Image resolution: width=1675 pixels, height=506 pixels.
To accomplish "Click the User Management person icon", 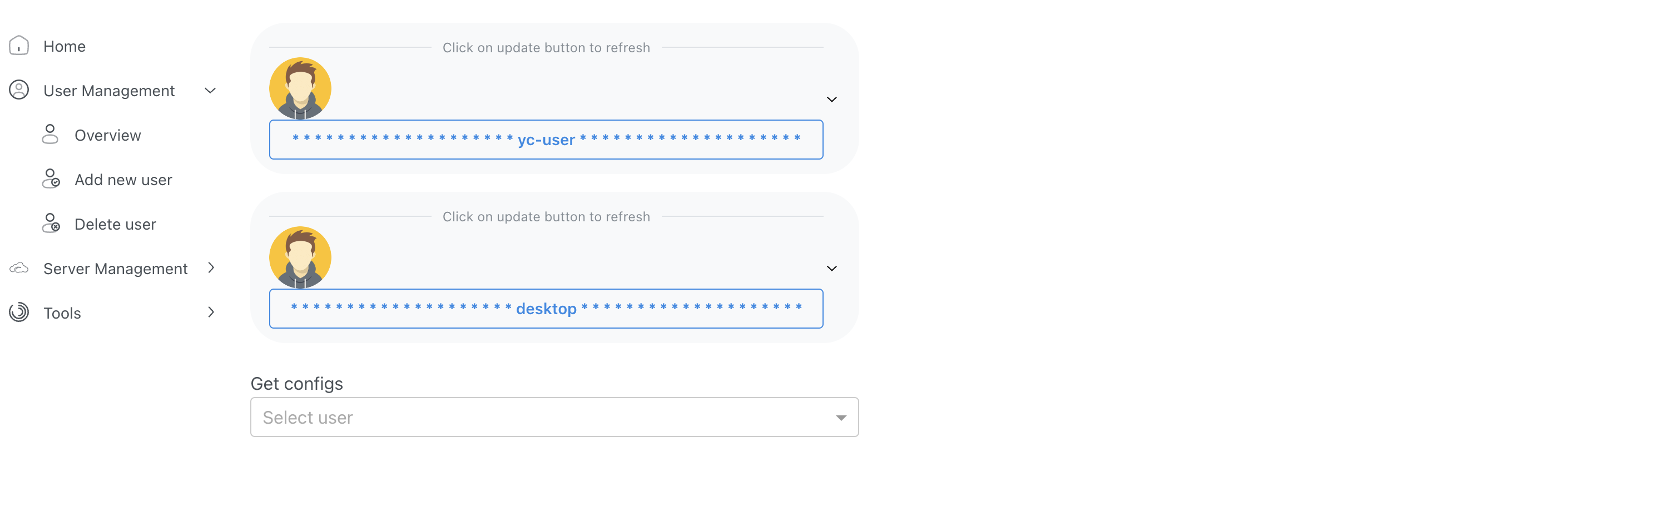I will click(x=19, y=90).
